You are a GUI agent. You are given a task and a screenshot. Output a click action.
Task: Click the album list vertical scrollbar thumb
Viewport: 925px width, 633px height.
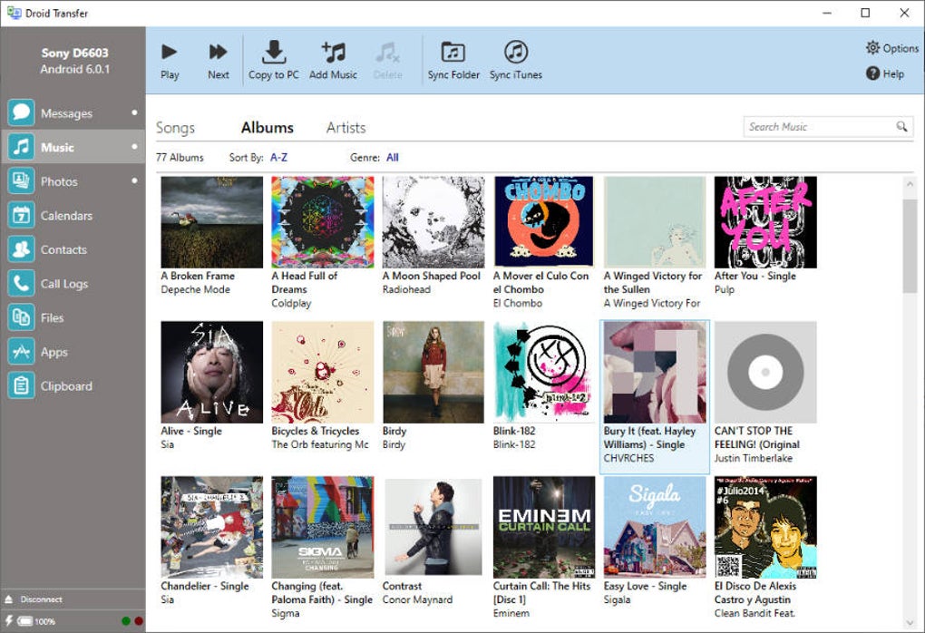(909, 246)
